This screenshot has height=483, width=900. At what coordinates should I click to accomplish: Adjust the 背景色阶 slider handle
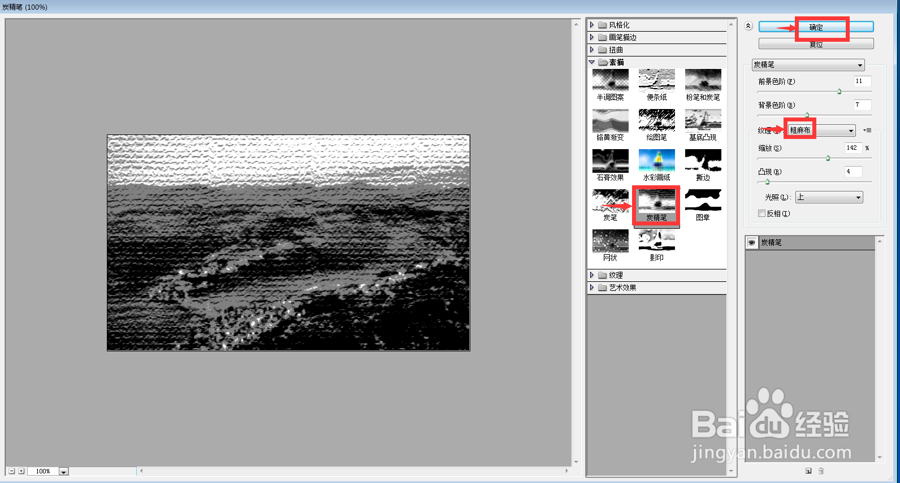click(x=807, y=115)
